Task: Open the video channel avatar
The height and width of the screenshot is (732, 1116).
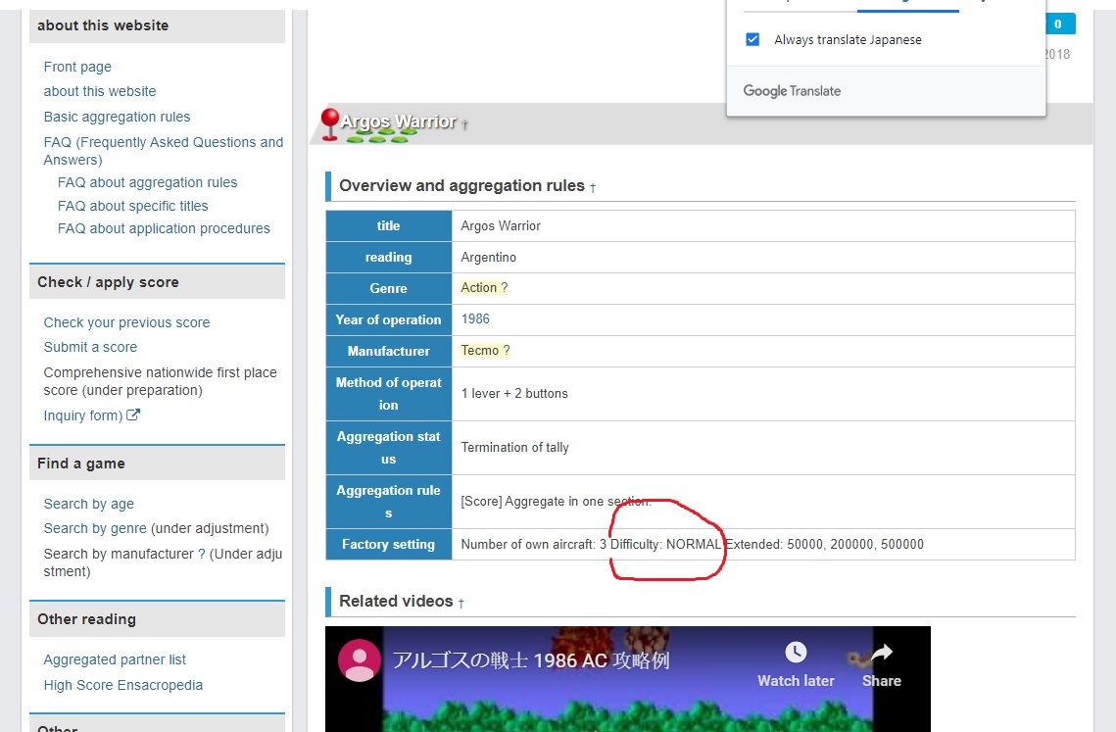Action: pyautogui.click(x=360, y=661)
